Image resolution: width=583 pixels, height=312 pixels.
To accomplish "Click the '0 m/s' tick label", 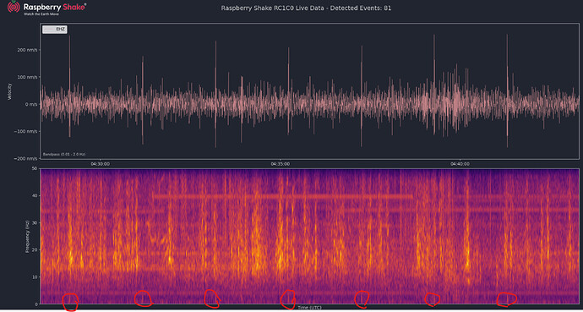I will tap(31, 104).
